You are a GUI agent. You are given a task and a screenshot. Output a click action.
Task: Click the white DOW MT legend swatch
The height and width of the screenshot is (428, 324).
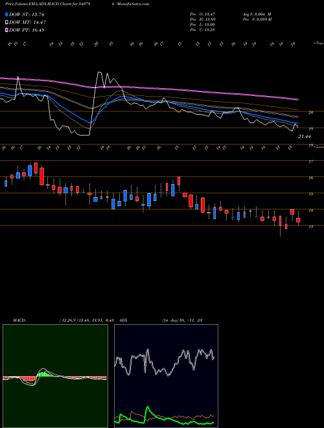click(7, 23)
